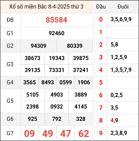
Task: Click G3 number 38673
Action: point(32,58)
